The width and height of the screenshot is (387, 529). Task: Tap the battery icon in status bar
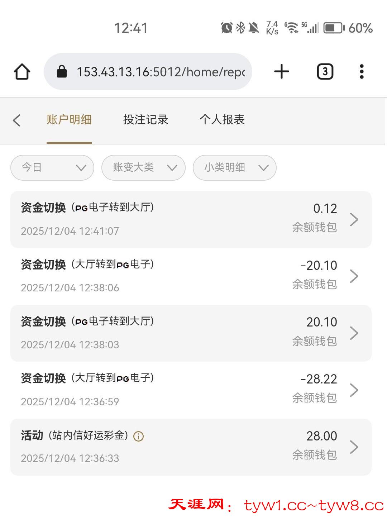click(x=334, y=28)
